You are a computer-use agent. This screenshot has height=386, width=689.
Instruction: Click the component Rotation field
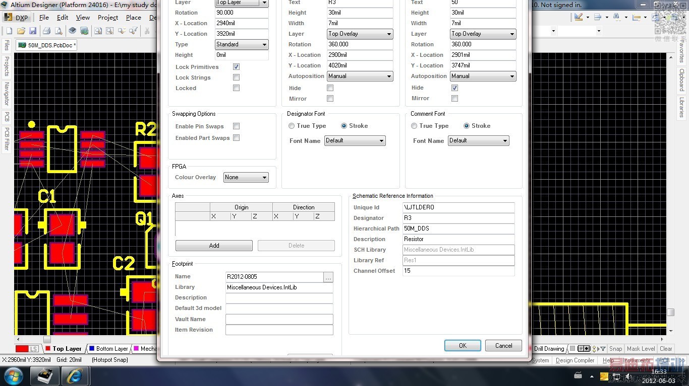pyautogui.click(x=242, y=13)
